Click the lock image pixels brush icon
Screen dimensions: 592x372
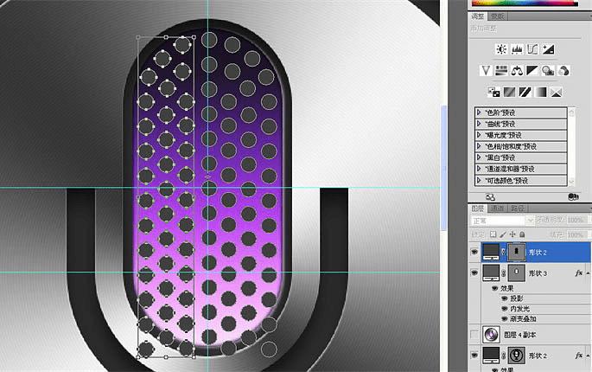(503, 234)
